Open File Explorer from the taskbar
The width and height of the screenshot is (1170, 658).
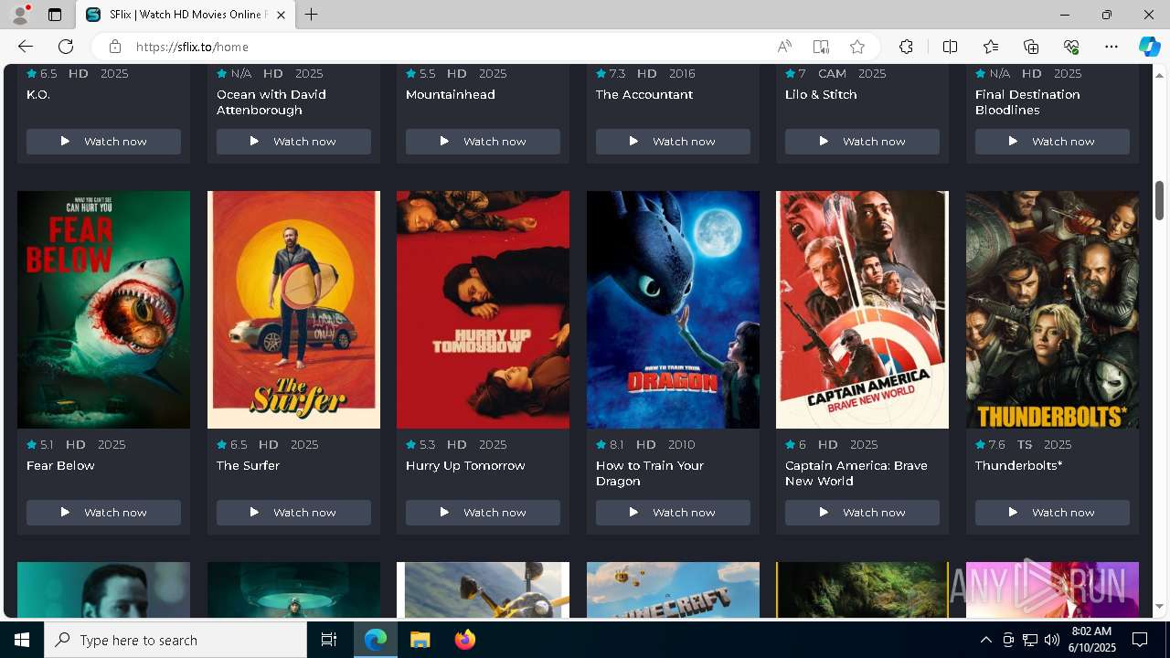[x=420, y=640]
